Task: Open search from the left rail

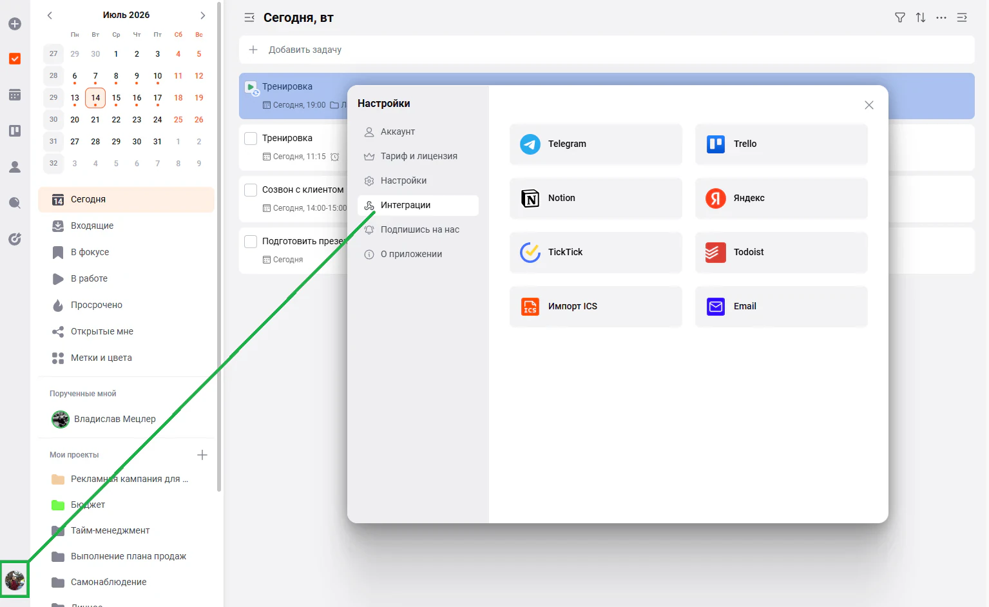Action: (x=15, y=203)
